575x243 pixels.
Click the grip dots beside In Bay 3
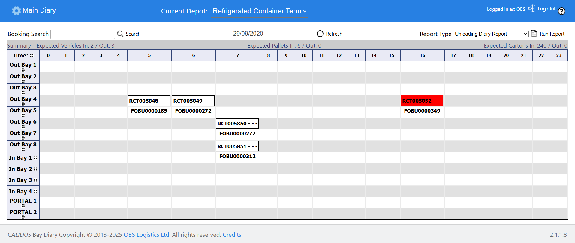tap(35, 180)
